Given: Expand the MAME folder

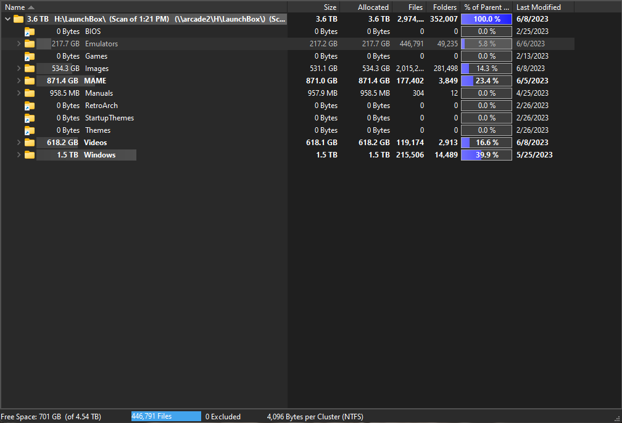Looking at the screenshot, I should point(19,80).
